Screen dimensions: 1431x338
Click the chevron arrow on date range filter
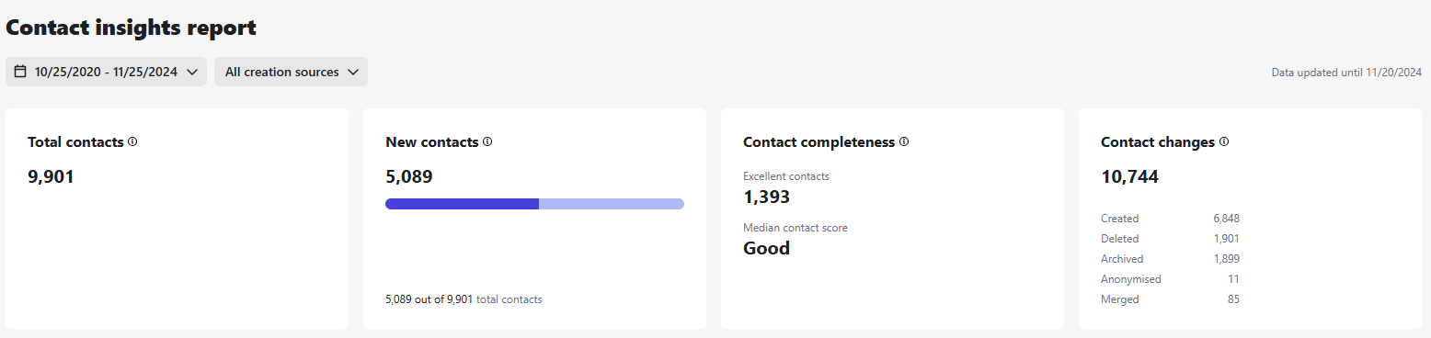(x=191, y=72)
